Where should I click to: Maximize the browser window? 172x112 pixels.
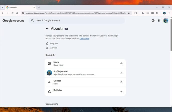click(x=163, y=7)
